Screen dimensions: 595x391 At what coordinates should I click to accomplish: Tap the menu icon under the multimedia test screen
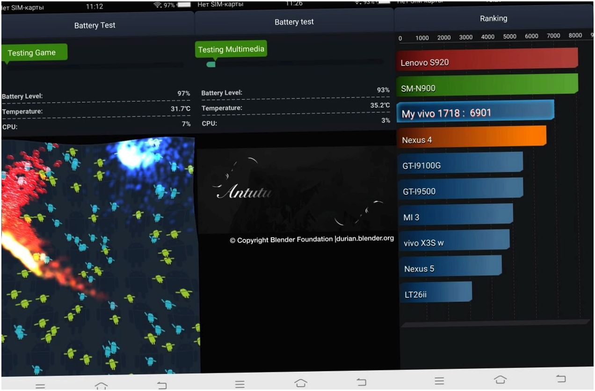240,384
